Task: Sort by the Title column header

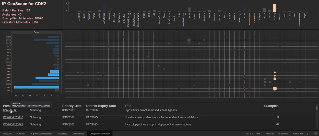Action: pos(128,106)
